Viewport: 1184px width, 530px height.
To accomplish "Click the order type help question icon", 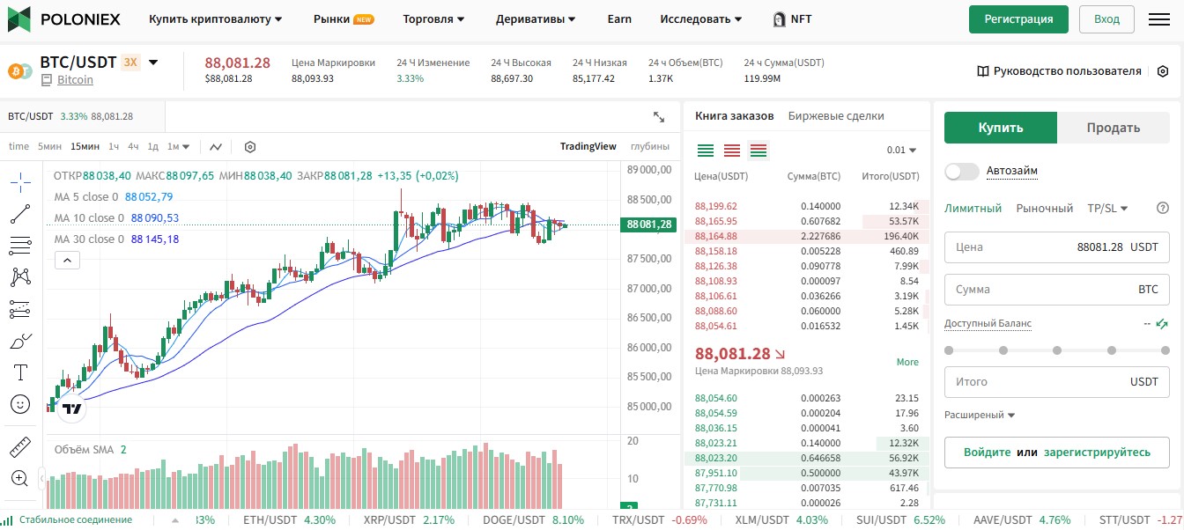I will 1163,209.
